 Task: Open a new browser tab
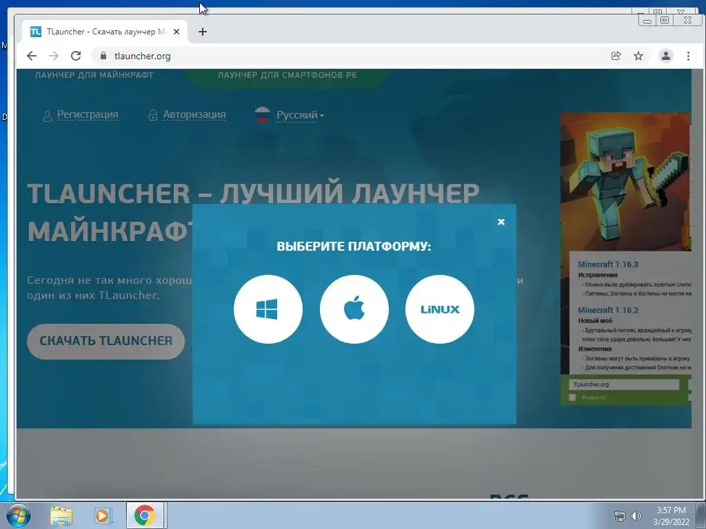[203, 32]
